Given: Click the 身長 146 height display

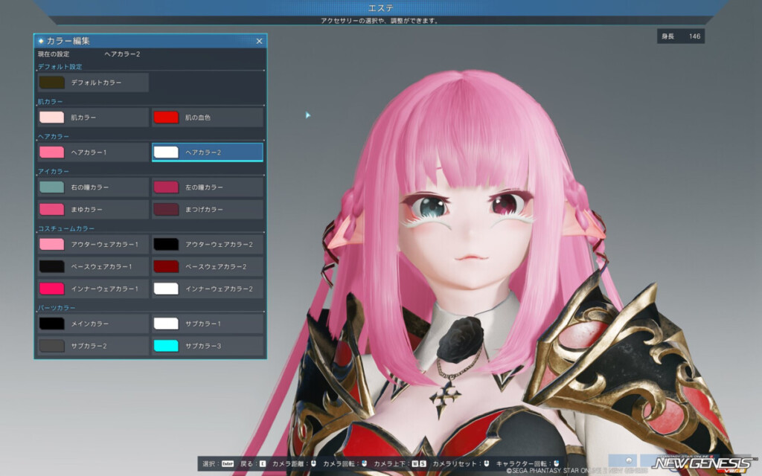Looking at the screenshot, I should pyautogui.click(x=680, y=36).
